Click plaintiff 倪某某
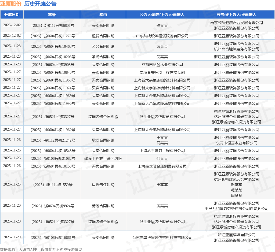 pos(162,57)
